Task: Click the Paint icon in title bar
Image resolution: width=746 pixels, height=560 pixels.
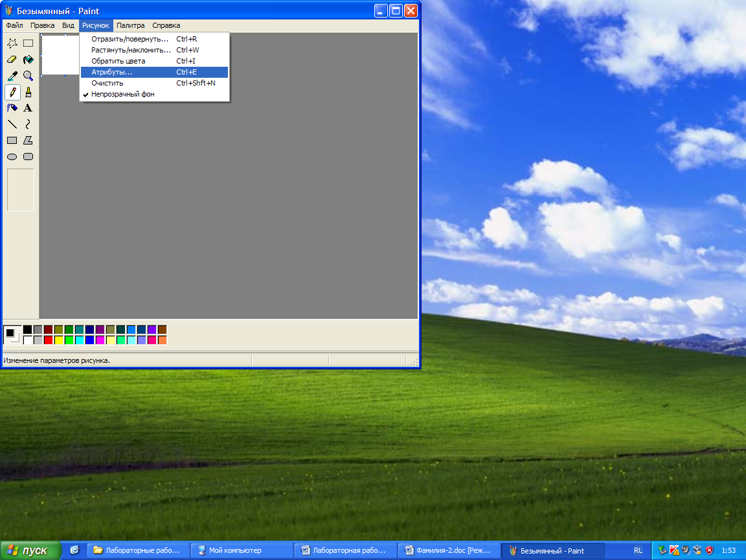Action: pos(8,10)
